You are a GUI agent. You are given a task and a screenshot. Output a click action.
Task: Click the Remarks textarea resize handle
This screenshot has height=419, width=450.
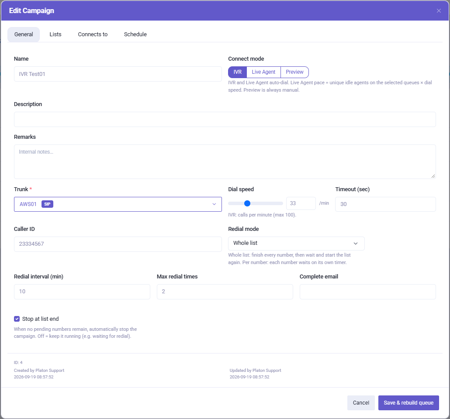click(433, 176)
